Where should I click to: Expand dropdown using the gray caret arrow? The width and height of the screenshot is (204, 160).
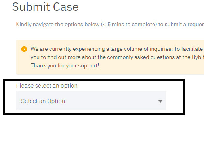[160, 101]
